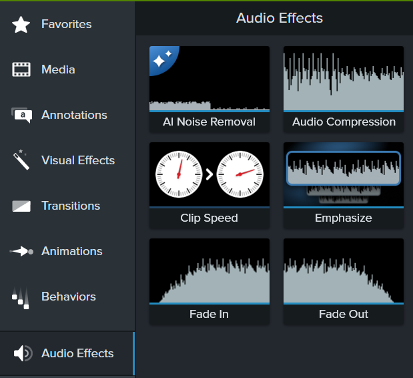Click the Animations arrow icon
The width and height of the screenshot is (413, 378).
(21, 252)
